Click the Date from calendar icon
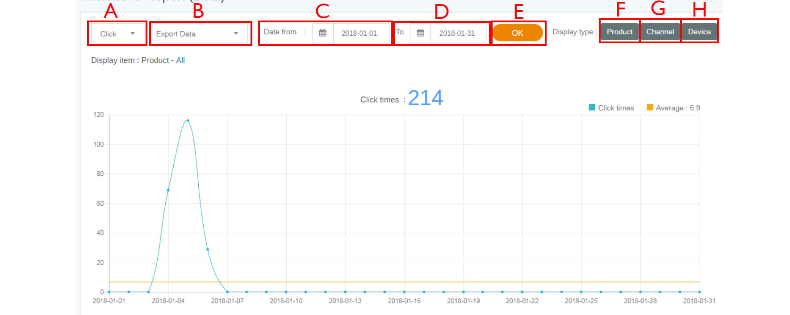Image resolution: width=790 pixels, height=315 pixels. (x=322, y=33)
